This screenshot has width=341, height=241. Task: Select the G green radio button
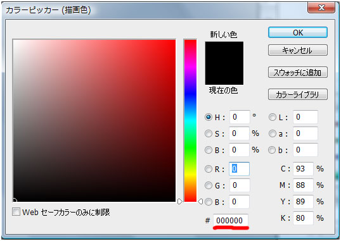tap(209, 185)
